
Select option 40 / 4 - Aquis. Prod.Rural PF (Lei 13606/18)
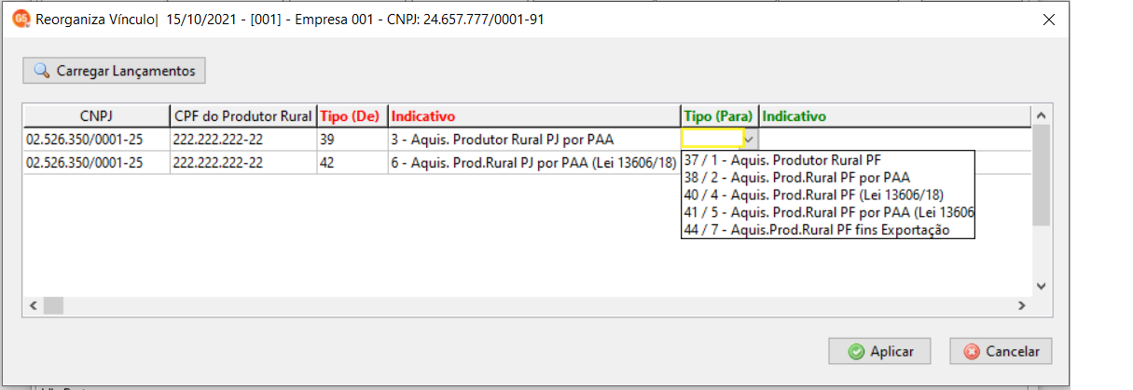tap(827, 195)
